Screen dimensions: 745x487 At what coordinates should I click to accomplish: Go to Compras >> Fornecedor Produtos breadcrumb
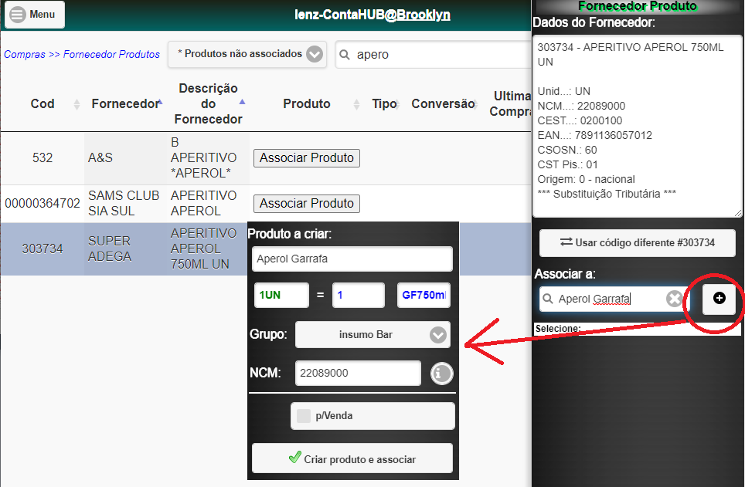click(82, 55)
